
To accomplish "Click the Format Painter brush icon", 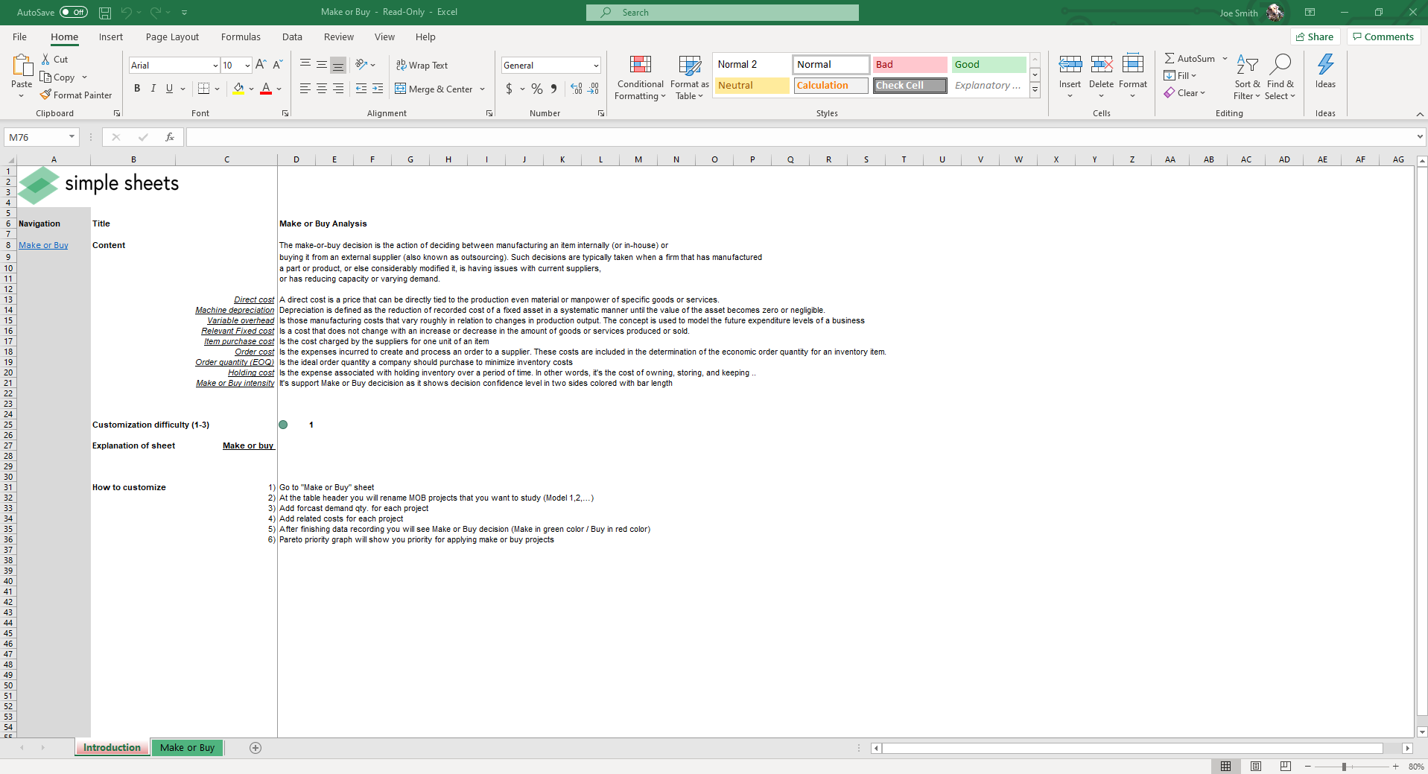I will tap(45, 95).
